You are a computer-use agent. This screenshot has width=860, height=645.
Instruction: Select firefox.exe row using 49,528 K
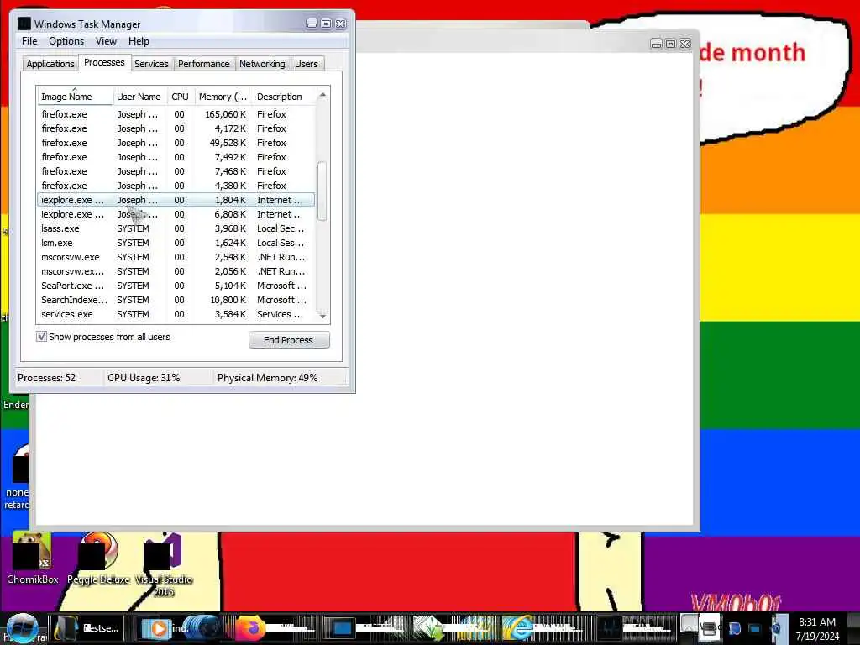coord(176,143)
